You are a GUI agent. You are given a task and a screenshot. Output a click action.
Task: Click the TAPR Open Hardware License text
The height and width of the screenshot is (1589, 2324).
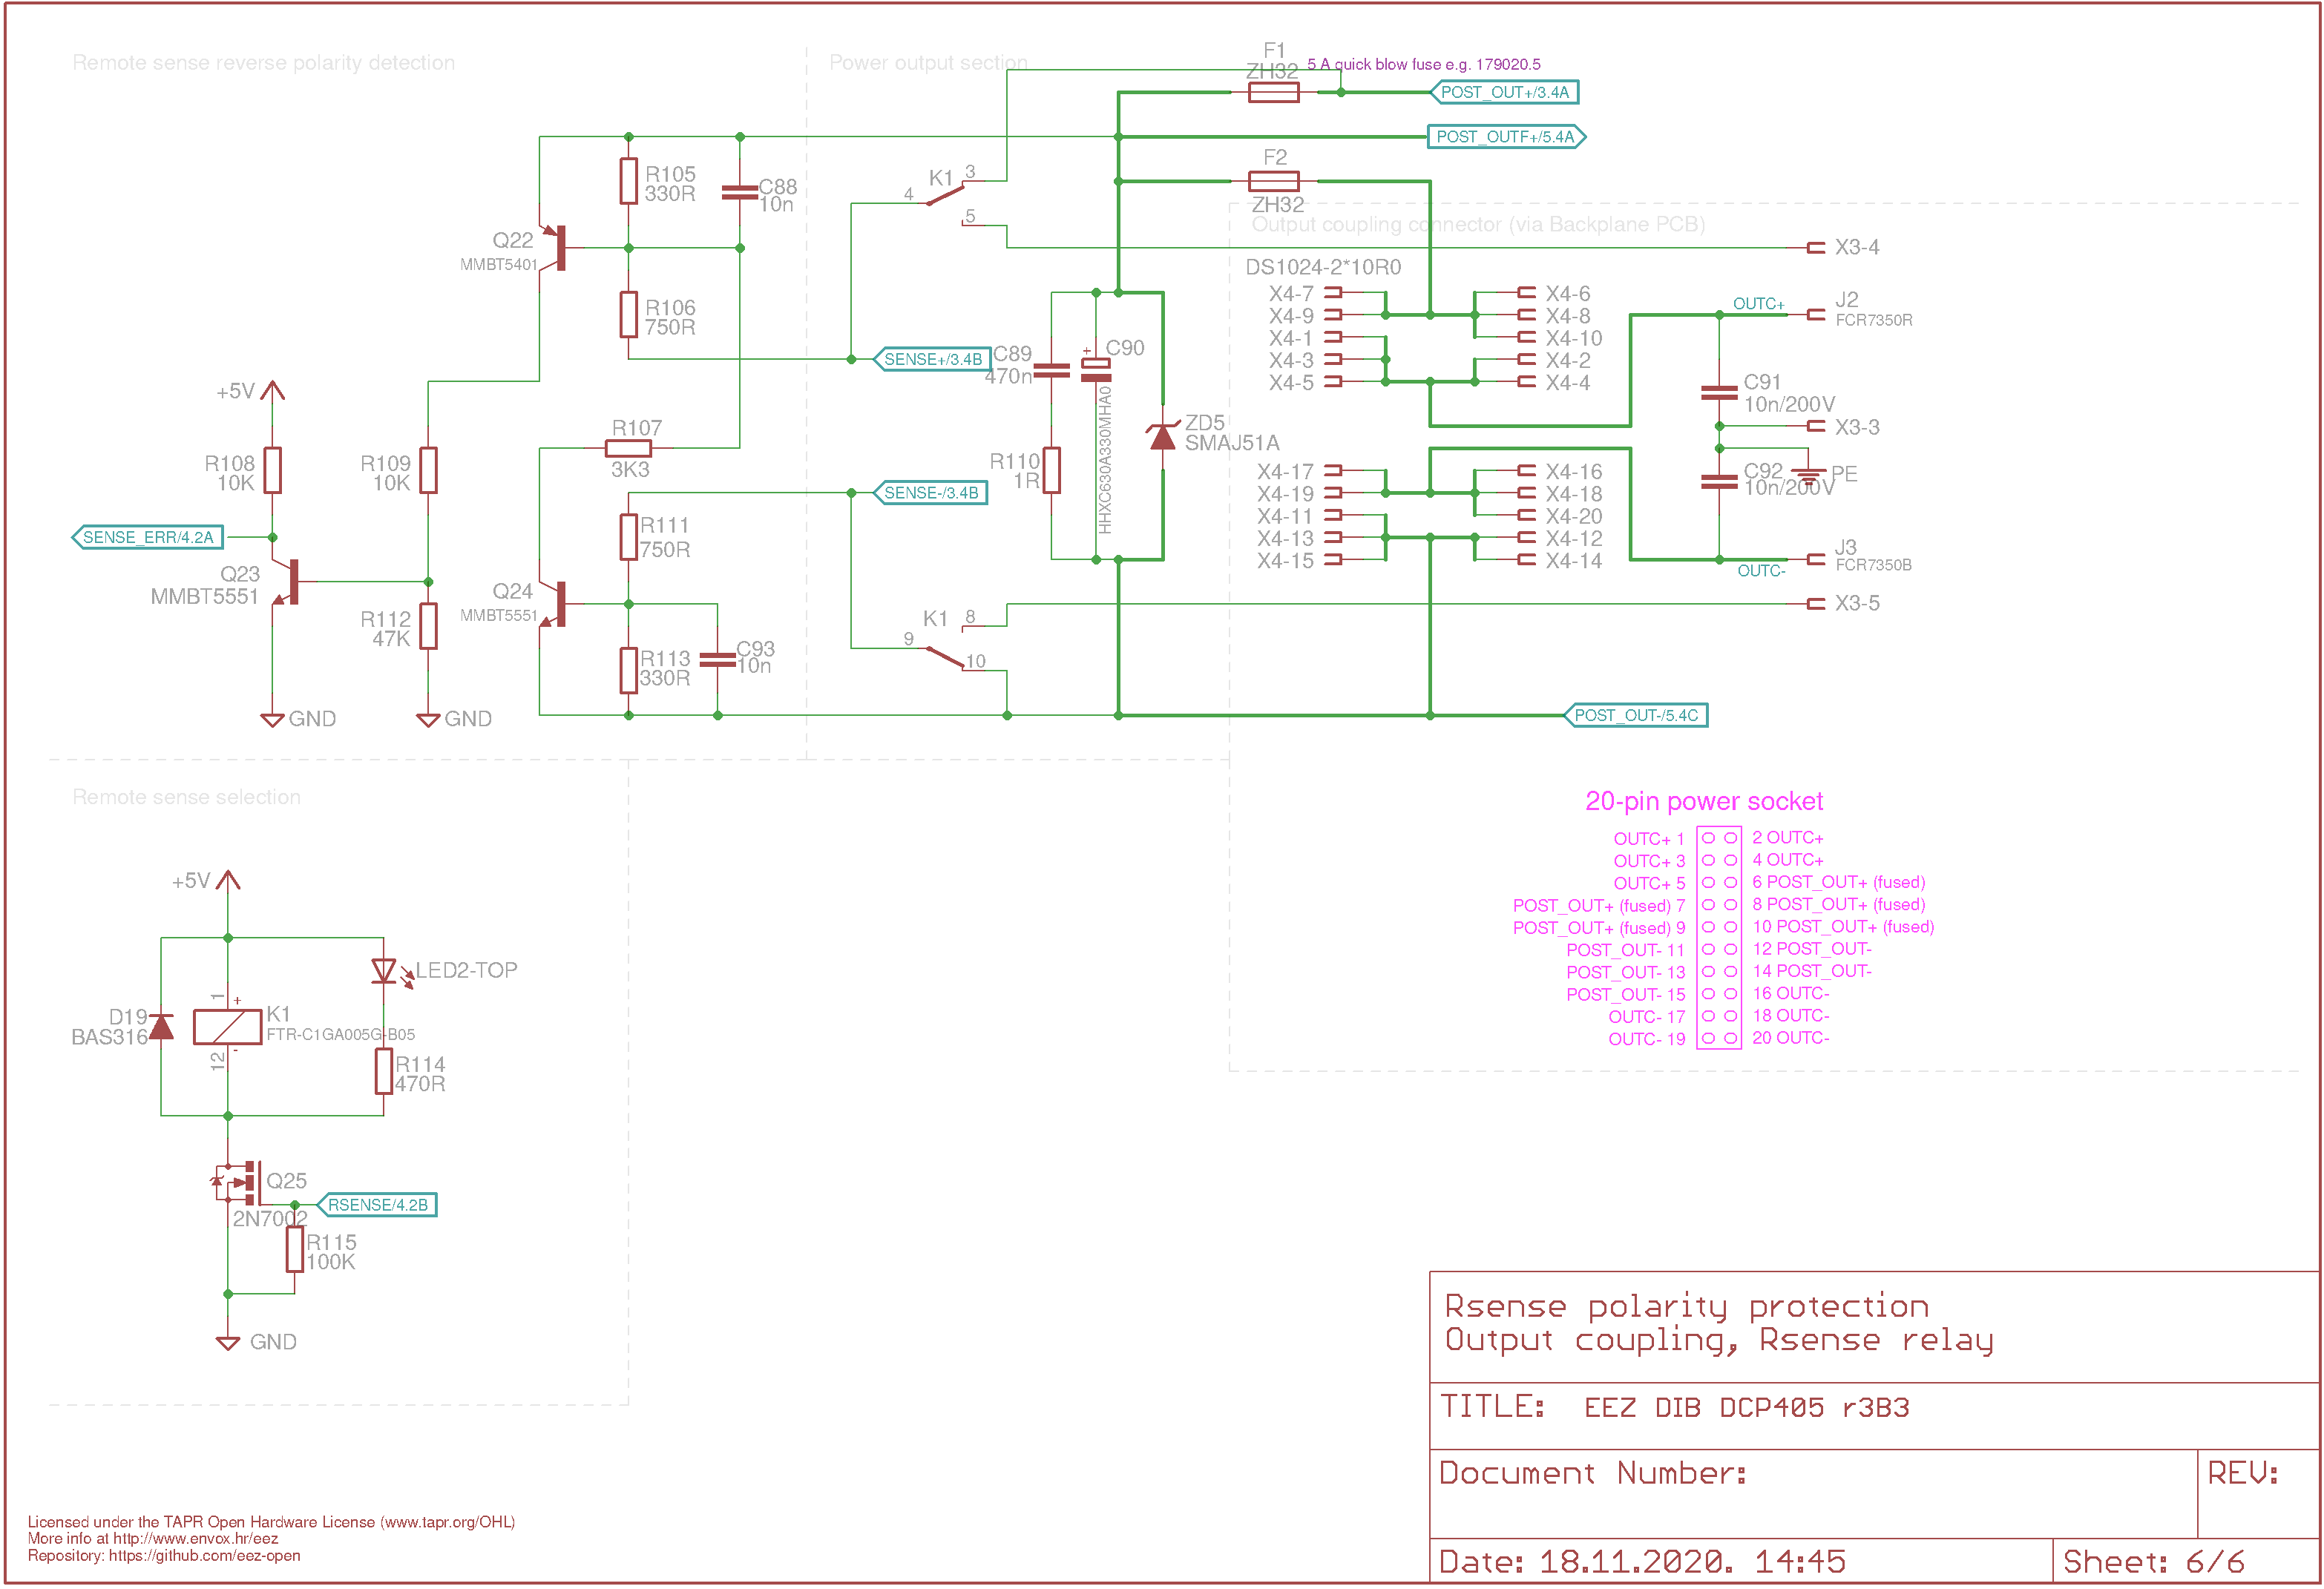click(x=270, y=1522)
